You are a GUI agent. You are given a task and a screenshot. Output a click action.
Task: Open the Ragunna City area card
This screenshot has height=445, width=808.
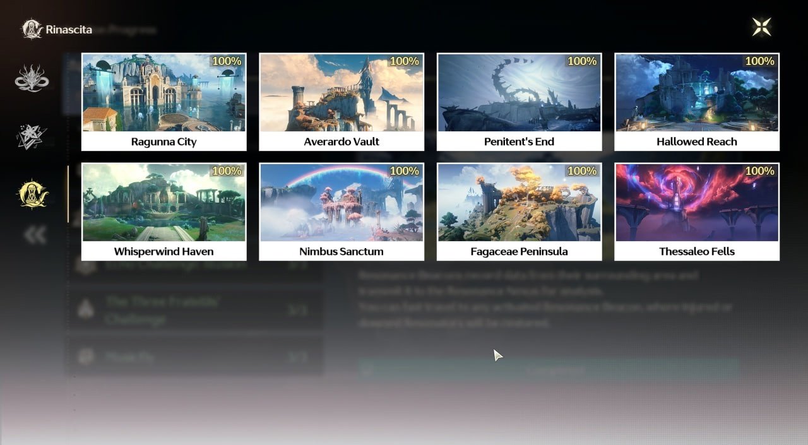(x=164, y=102)
